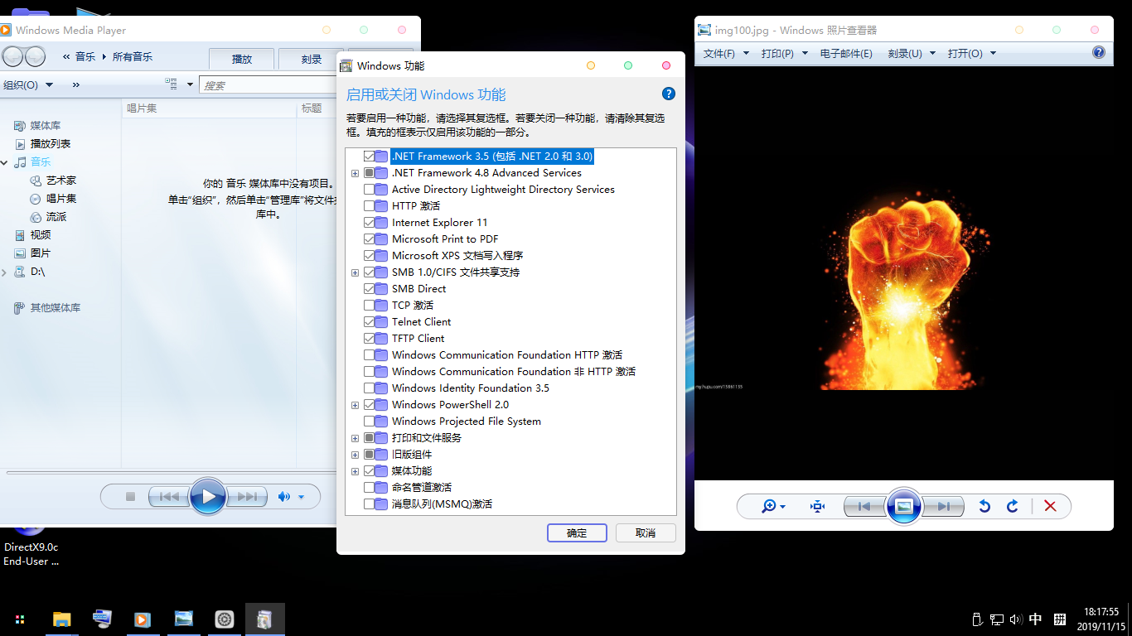Click the play button in Media Player

tap(207, 496)
